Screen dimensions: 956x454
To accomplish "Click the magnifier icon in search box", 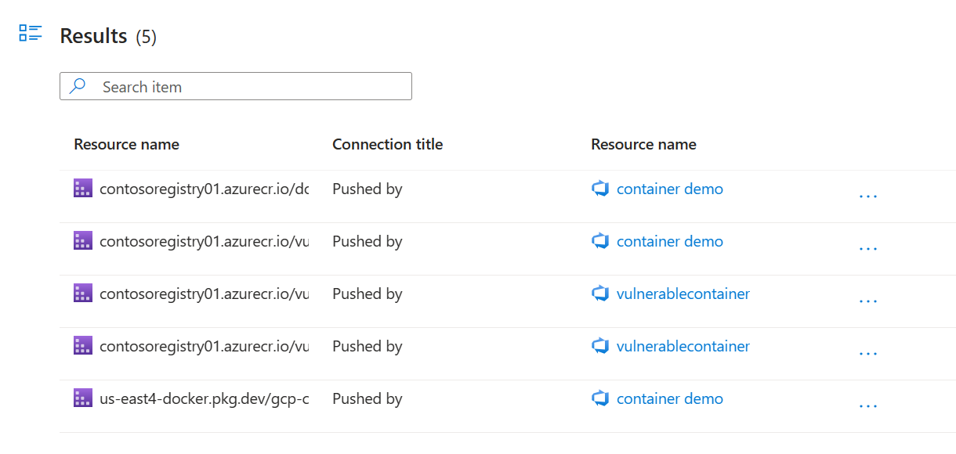I will pyautogui.click(x=78, y=86).
